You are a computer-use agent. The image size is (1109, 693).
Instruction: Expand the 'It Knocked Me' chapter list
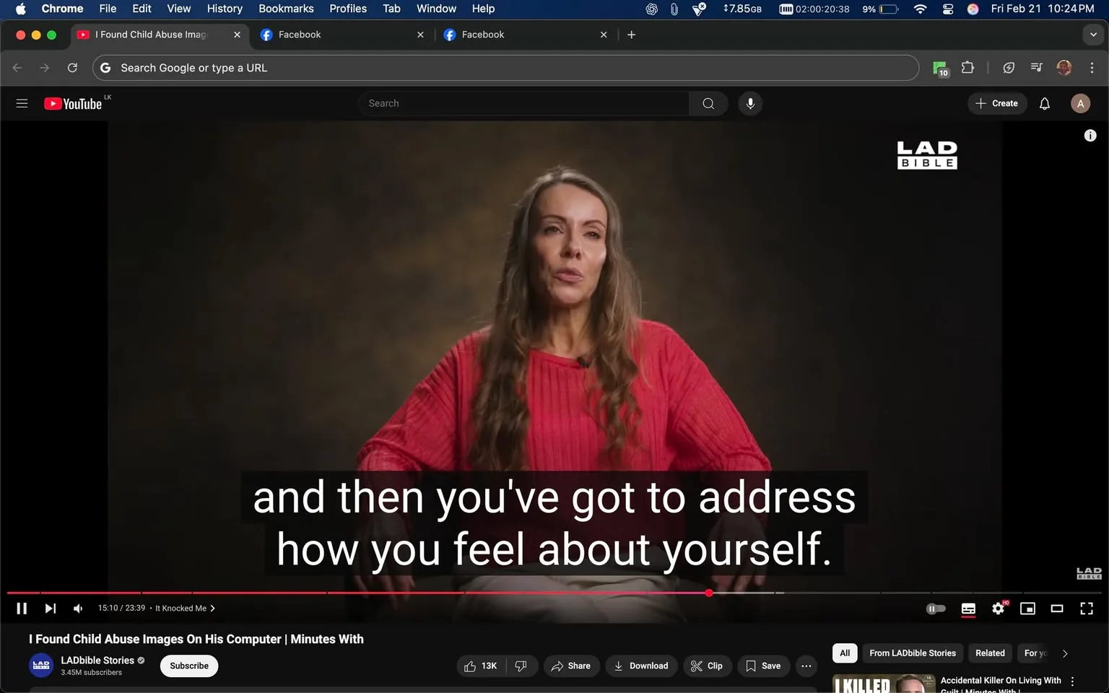[213, 608]
